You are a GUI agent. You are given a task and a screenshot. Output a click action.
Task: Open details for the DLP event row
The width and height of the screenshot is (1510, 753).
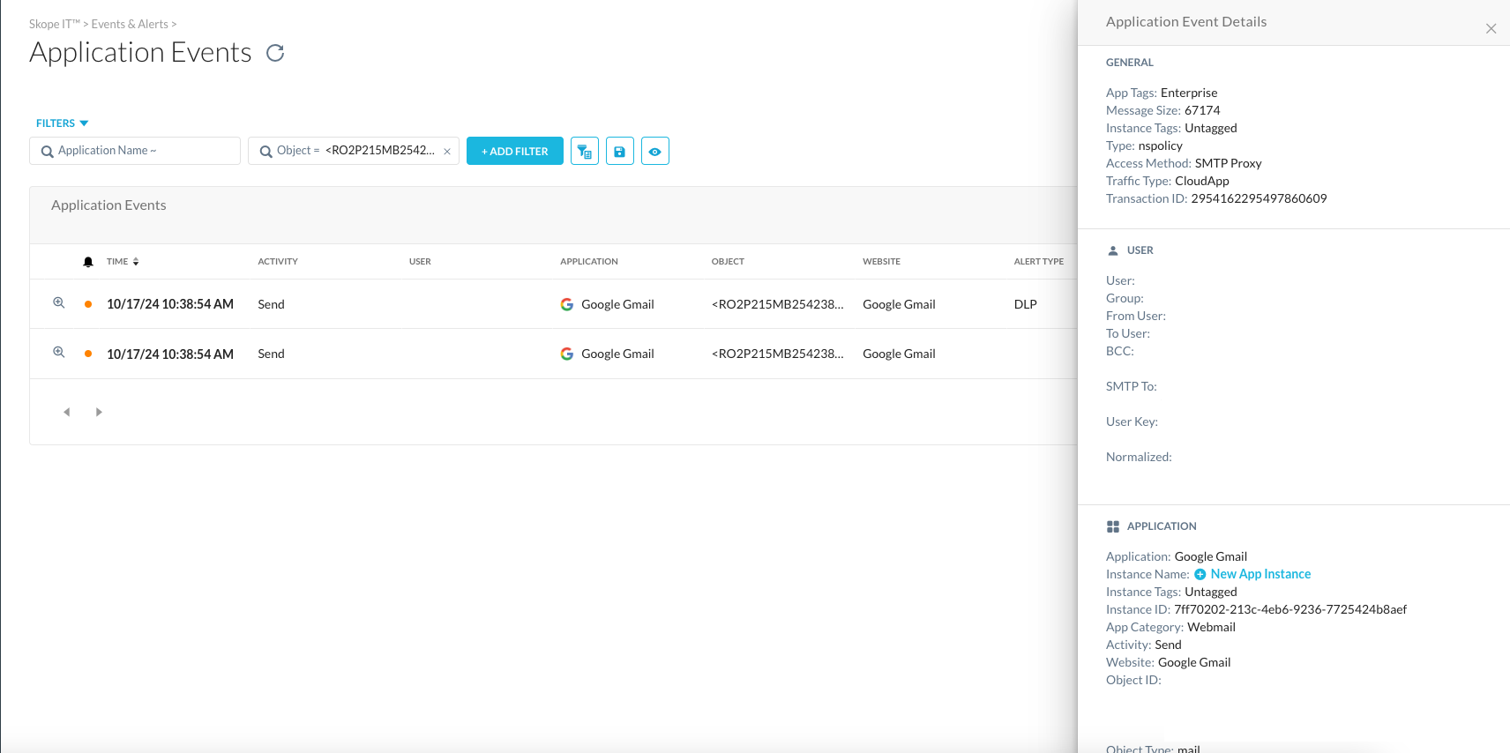pos(59,302)
